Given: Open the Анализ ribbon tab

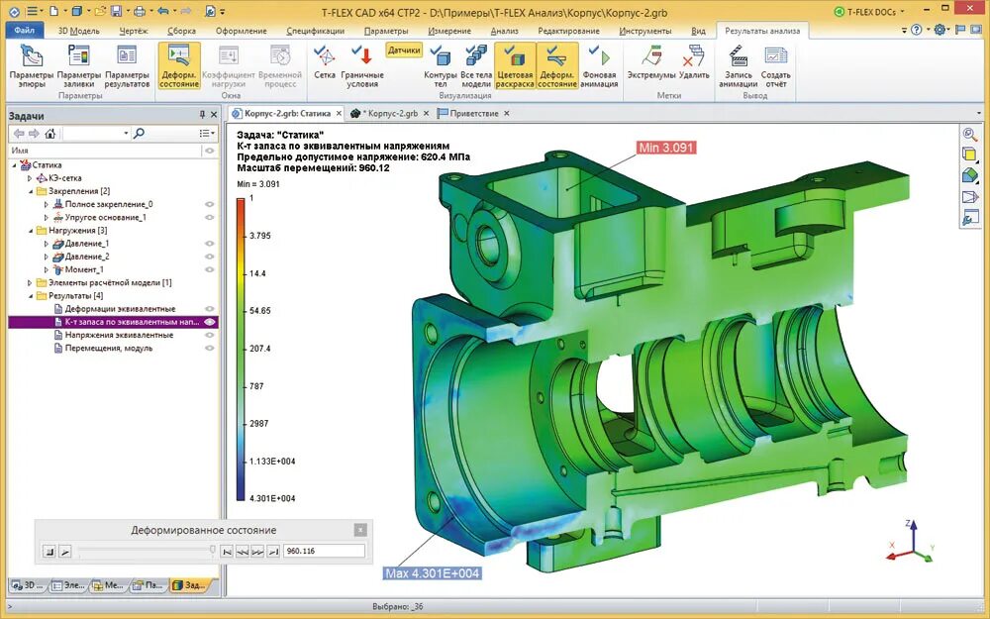Looking at the screenshot, I should point(505,31).
